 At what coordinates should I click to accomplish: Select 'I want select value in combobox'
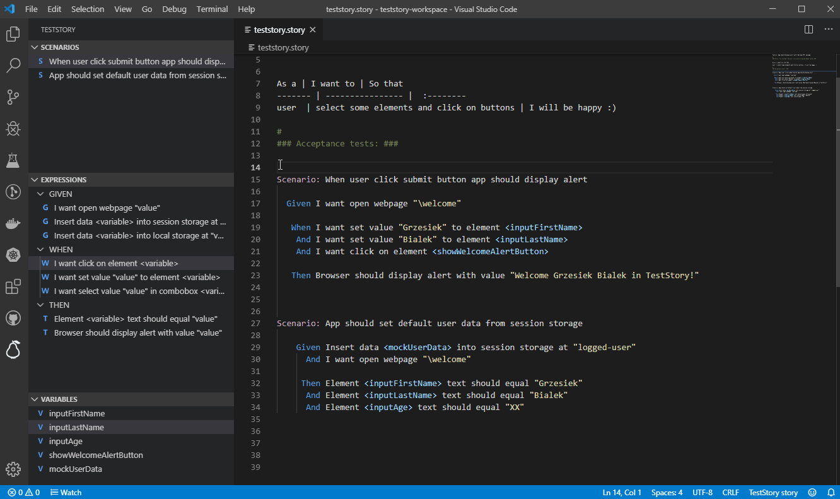pos(131,291)
